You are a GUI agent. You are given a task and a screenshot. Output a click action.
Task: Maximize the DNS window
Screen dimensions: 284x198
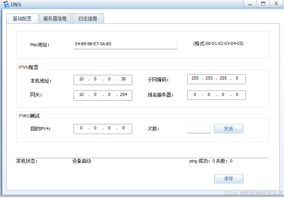(x=263, y=4)
